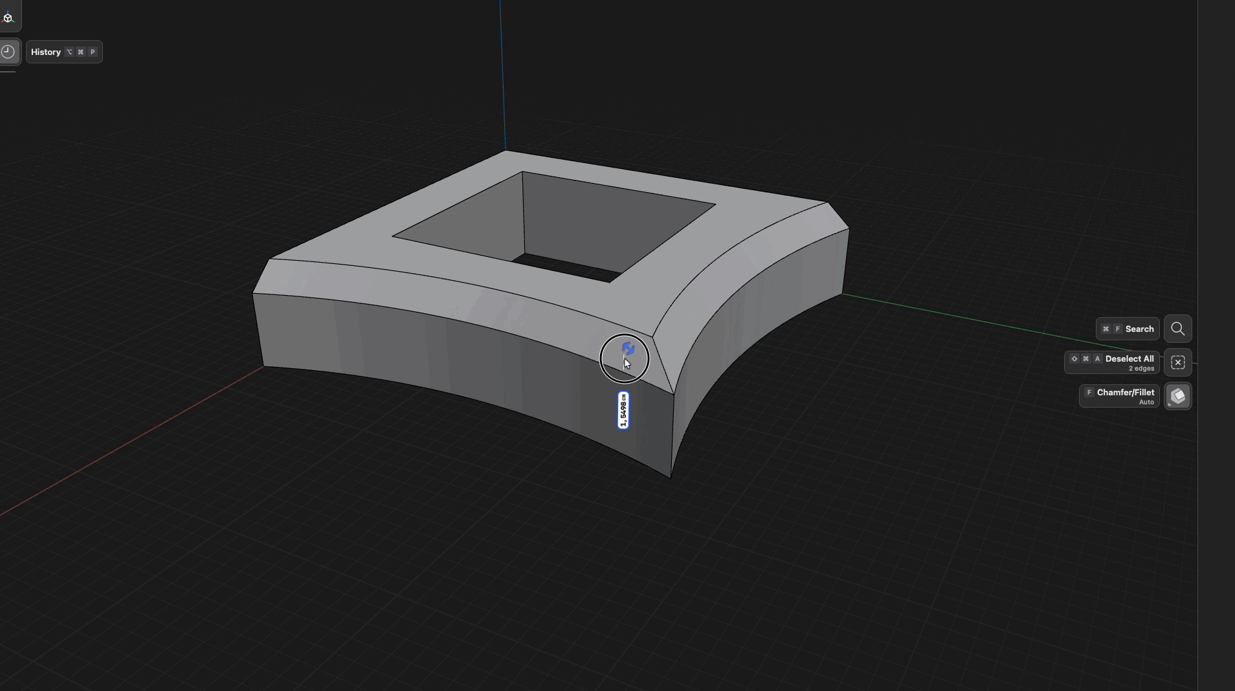Click the 1.5498 cm distance value
Image resolution: width=1235 pixels, height=691 pixels.
point(623,410)
